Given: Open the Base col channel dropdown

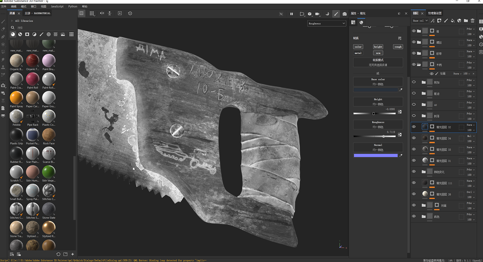Looking at the screenshot, I should 420,21.
